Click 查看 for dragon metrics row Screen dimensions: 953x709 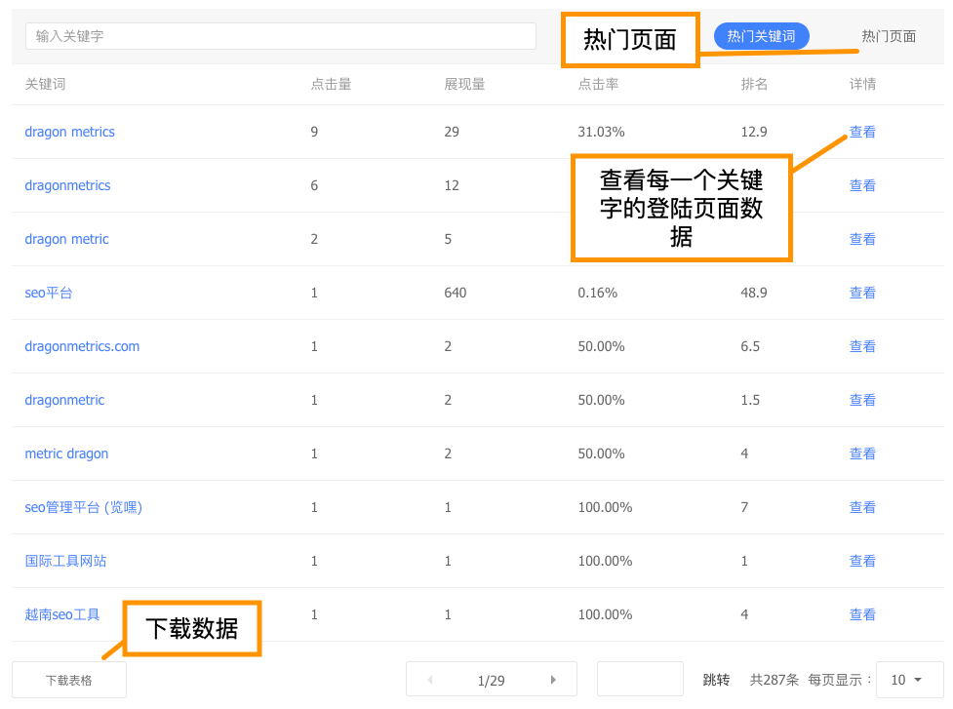tap(862, 132)
